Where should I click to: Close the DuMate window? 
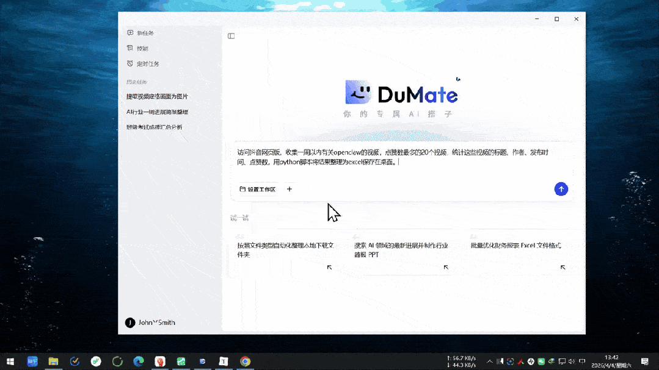click(576, 19)
